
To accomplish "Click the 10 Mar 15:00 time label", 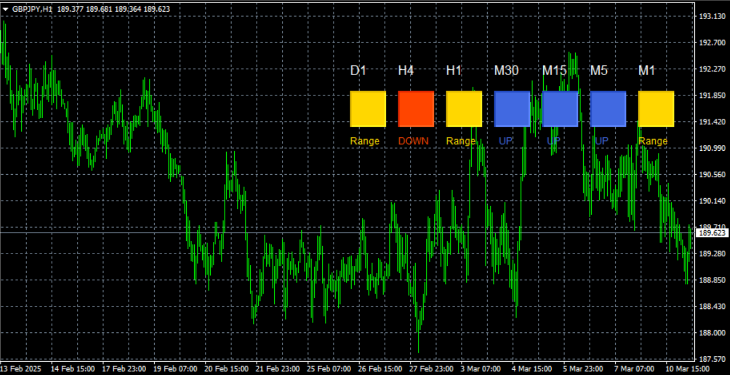I will pyautogui.click(x=687, y=369).
